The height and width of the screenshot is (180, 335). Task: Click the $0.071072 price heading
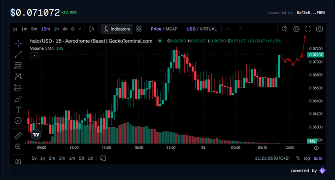pos(35,12)
